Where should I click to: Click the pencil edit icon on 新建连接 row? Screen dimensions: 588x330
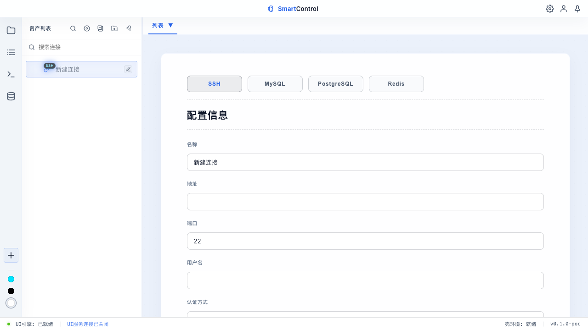click(128, 69)
